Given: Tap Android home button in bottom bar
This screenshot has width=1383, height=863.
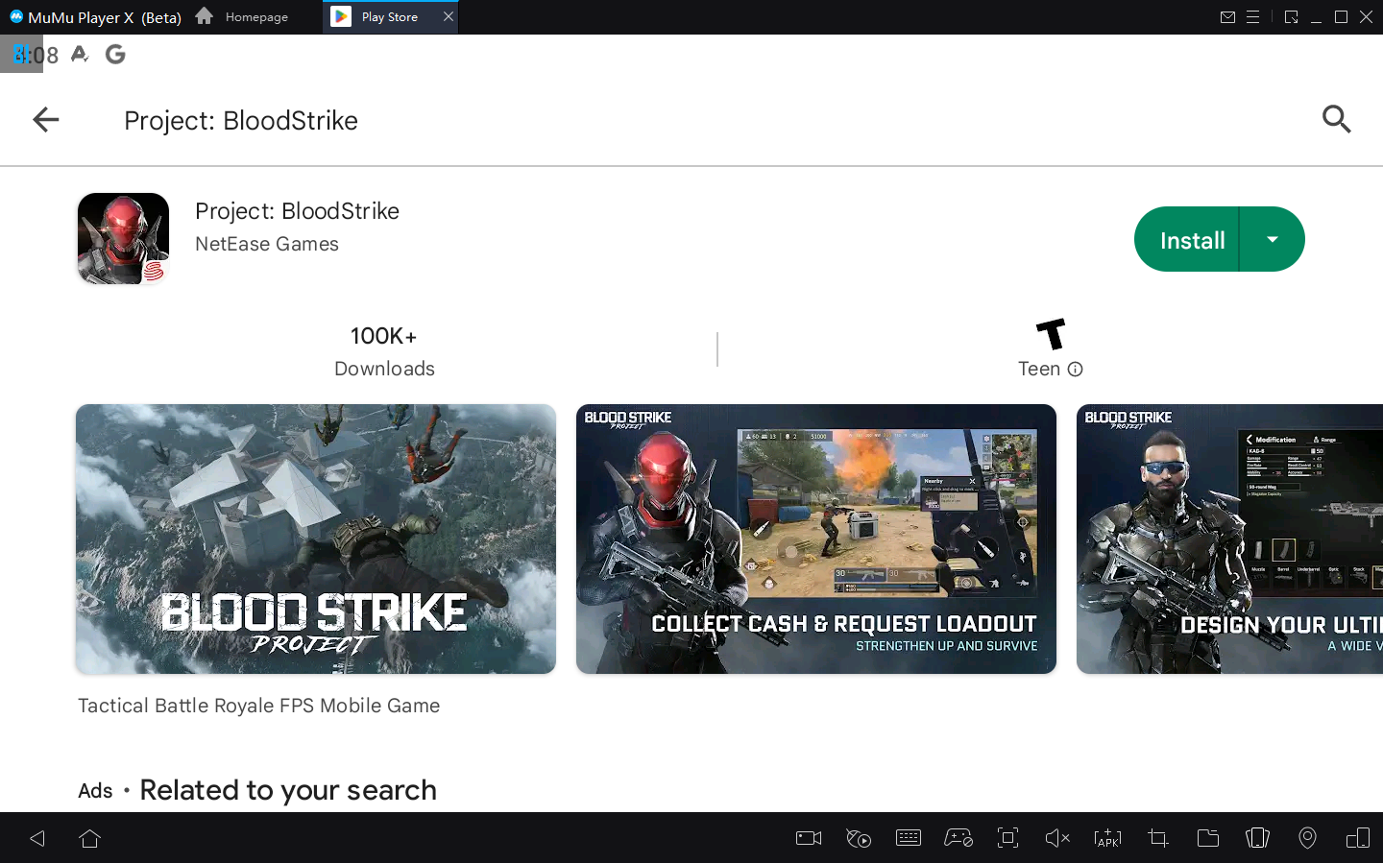Looking at the screenshot, I should click(x=90, y=838).
